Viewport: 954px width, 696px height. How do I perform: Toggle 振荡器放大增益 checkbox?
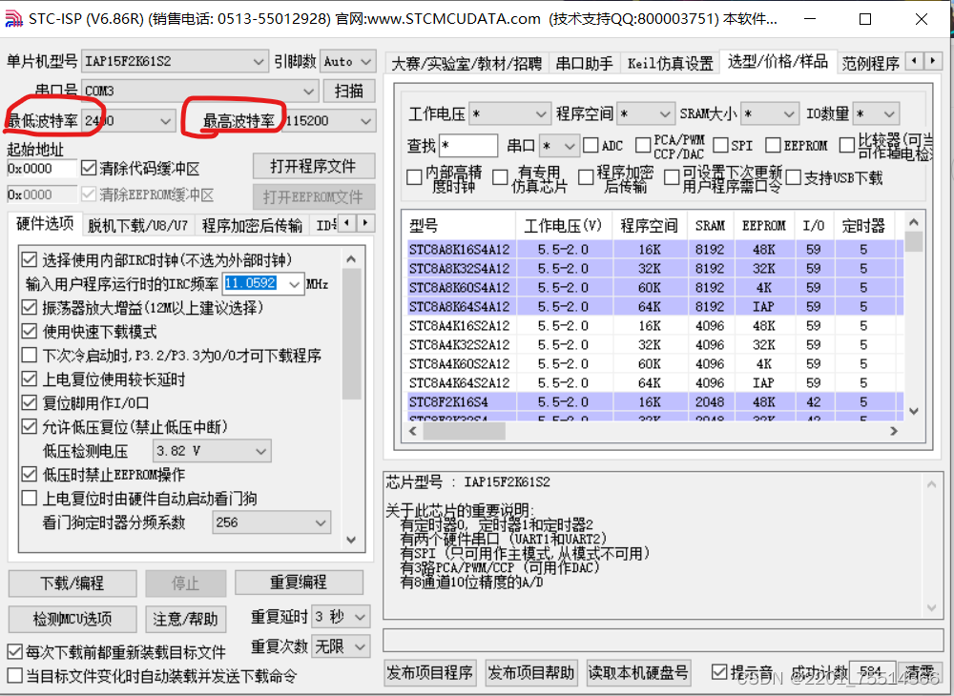(29, 308)
